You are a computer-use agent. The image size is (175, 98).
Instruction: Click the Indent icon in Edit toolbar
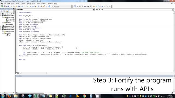[x=88, y=7]
